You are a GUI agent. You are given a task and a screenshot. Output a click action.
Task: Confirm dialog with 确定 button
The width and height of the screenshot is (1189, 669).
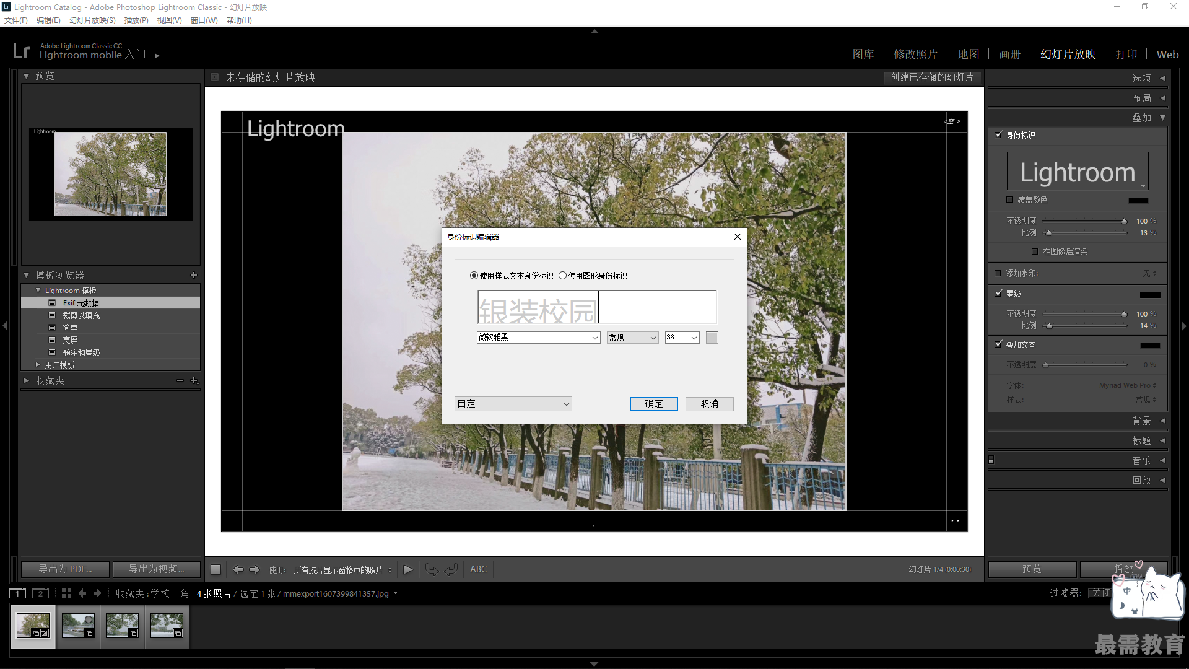(x=654, y=404)
